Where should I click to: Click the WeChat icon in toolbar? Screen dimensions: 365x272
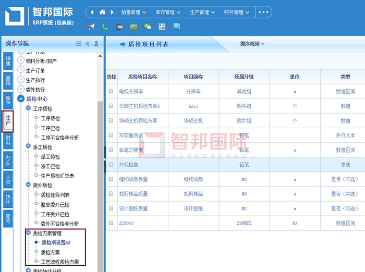pos(148,27)
